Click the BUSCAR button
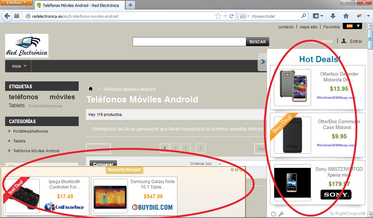 [x=258, y=41]
